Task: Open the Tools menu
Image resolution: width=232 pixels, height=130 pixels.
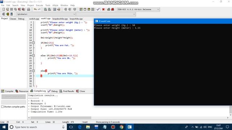Action: (x=47, y=5)
